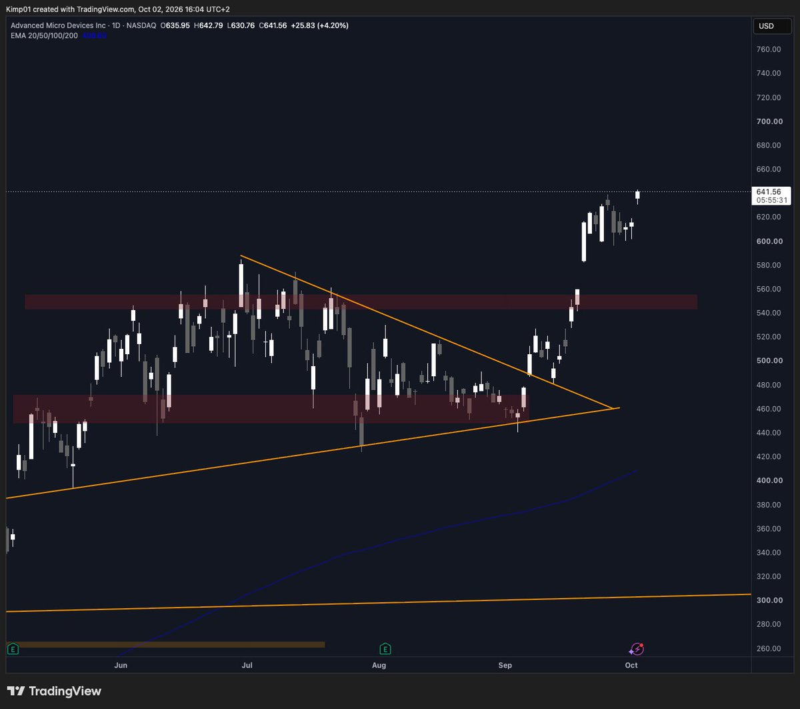Click the Sep time axis label
800x709 pixels.
(505, 665)
